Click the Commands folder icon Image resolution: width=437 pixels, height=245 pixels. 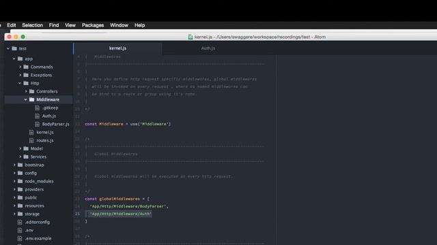click(26, 67)
